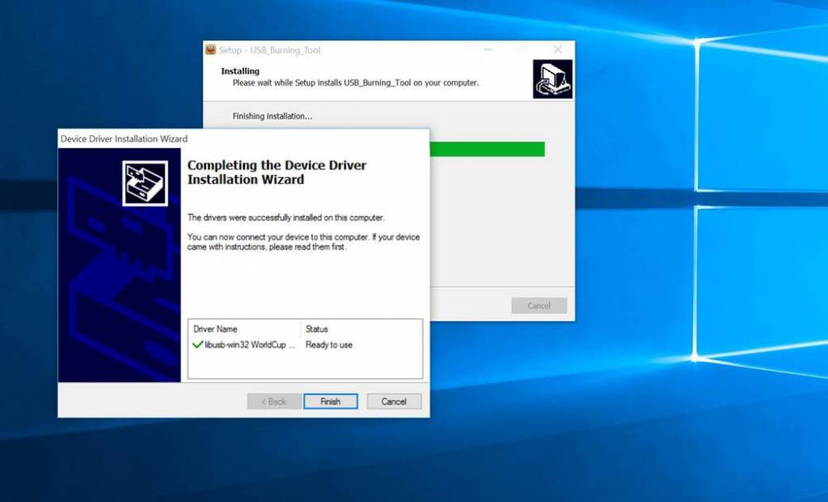The height and width of the screenshot is (502, 828).
Task: Click the USB_Burning_Tool Setup title bar icon
Action: (210, 50)
